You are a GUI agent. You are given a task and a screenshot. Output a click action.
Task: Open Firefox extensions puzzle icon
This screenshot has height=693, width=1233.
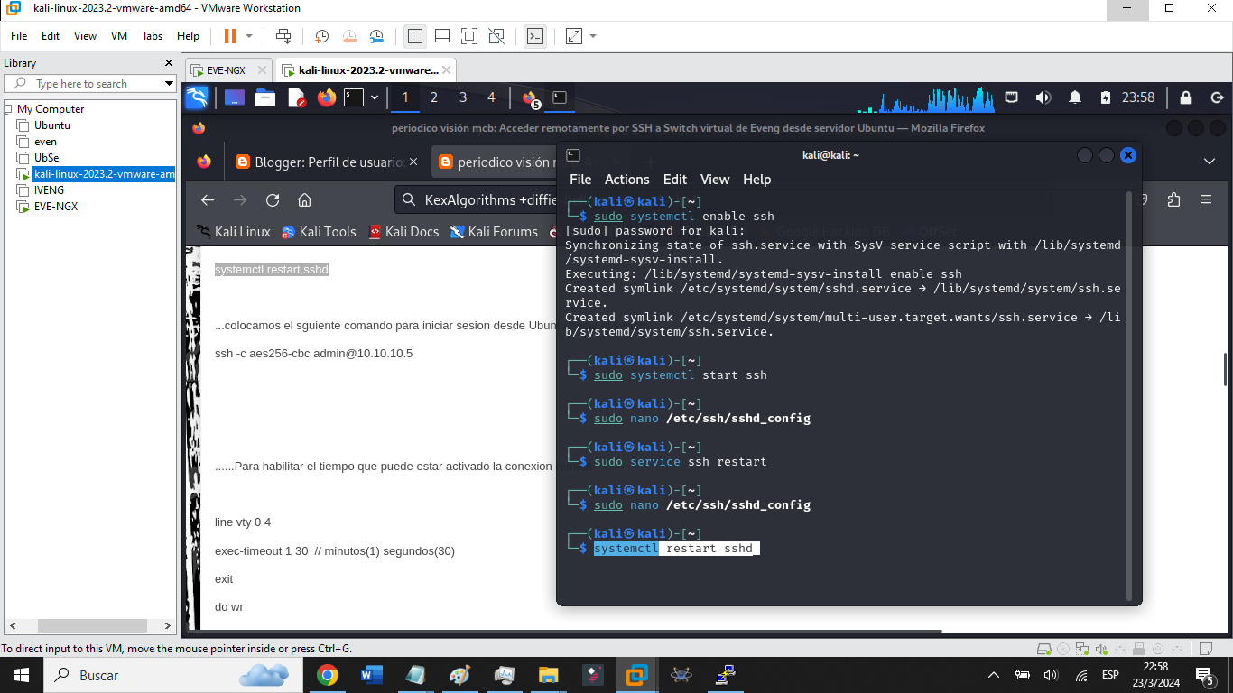(x=1173, y=199)
